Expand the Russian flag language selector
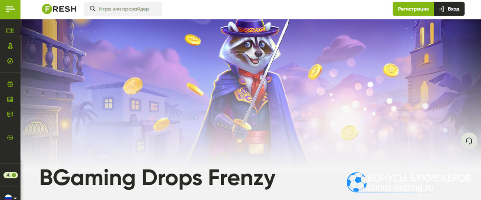Screen dimensions: 481x200 tap(10, 197)
